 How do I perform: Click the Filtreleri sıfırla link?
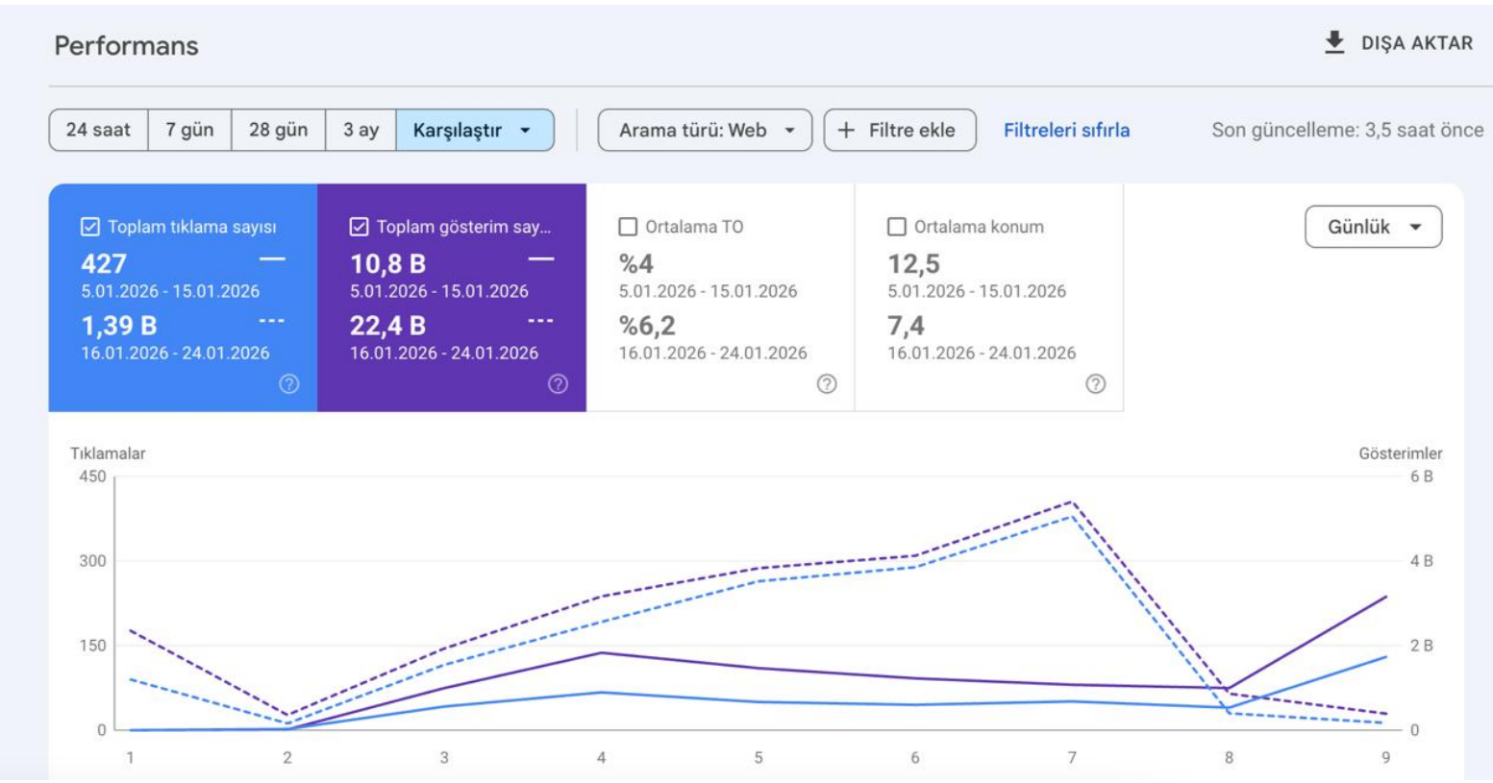(x=1066, y=130)
